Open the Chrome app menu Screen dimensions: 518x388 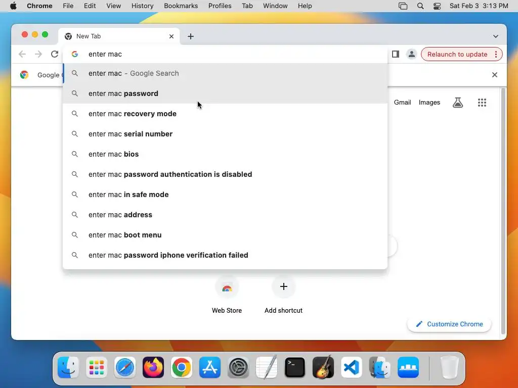(x=39, y=6)
